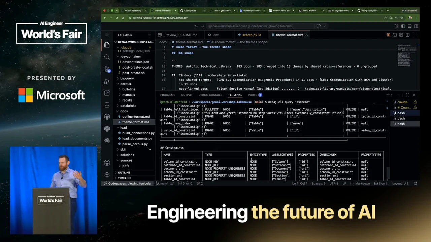The width and height of the screenshot is (431, 242).
Task: Open Explorer views and more actions ellipsis
Action: click(x=149, y=35)
